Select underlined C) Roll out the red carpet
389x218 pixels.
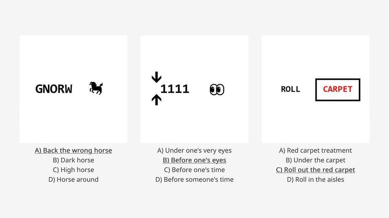(x=315, y=170)
